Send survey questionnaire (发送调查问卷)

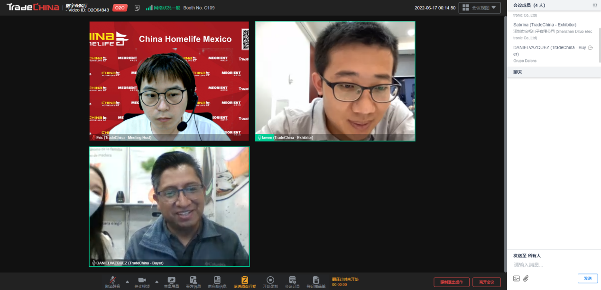coord(245,282)
